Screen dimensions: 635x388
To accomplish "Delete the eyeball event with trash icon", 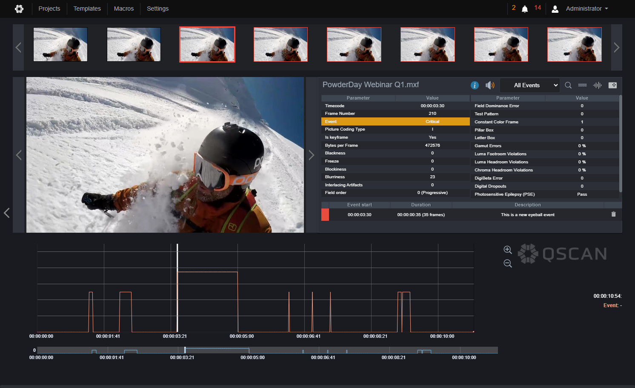I will click(x=613, y=214).
